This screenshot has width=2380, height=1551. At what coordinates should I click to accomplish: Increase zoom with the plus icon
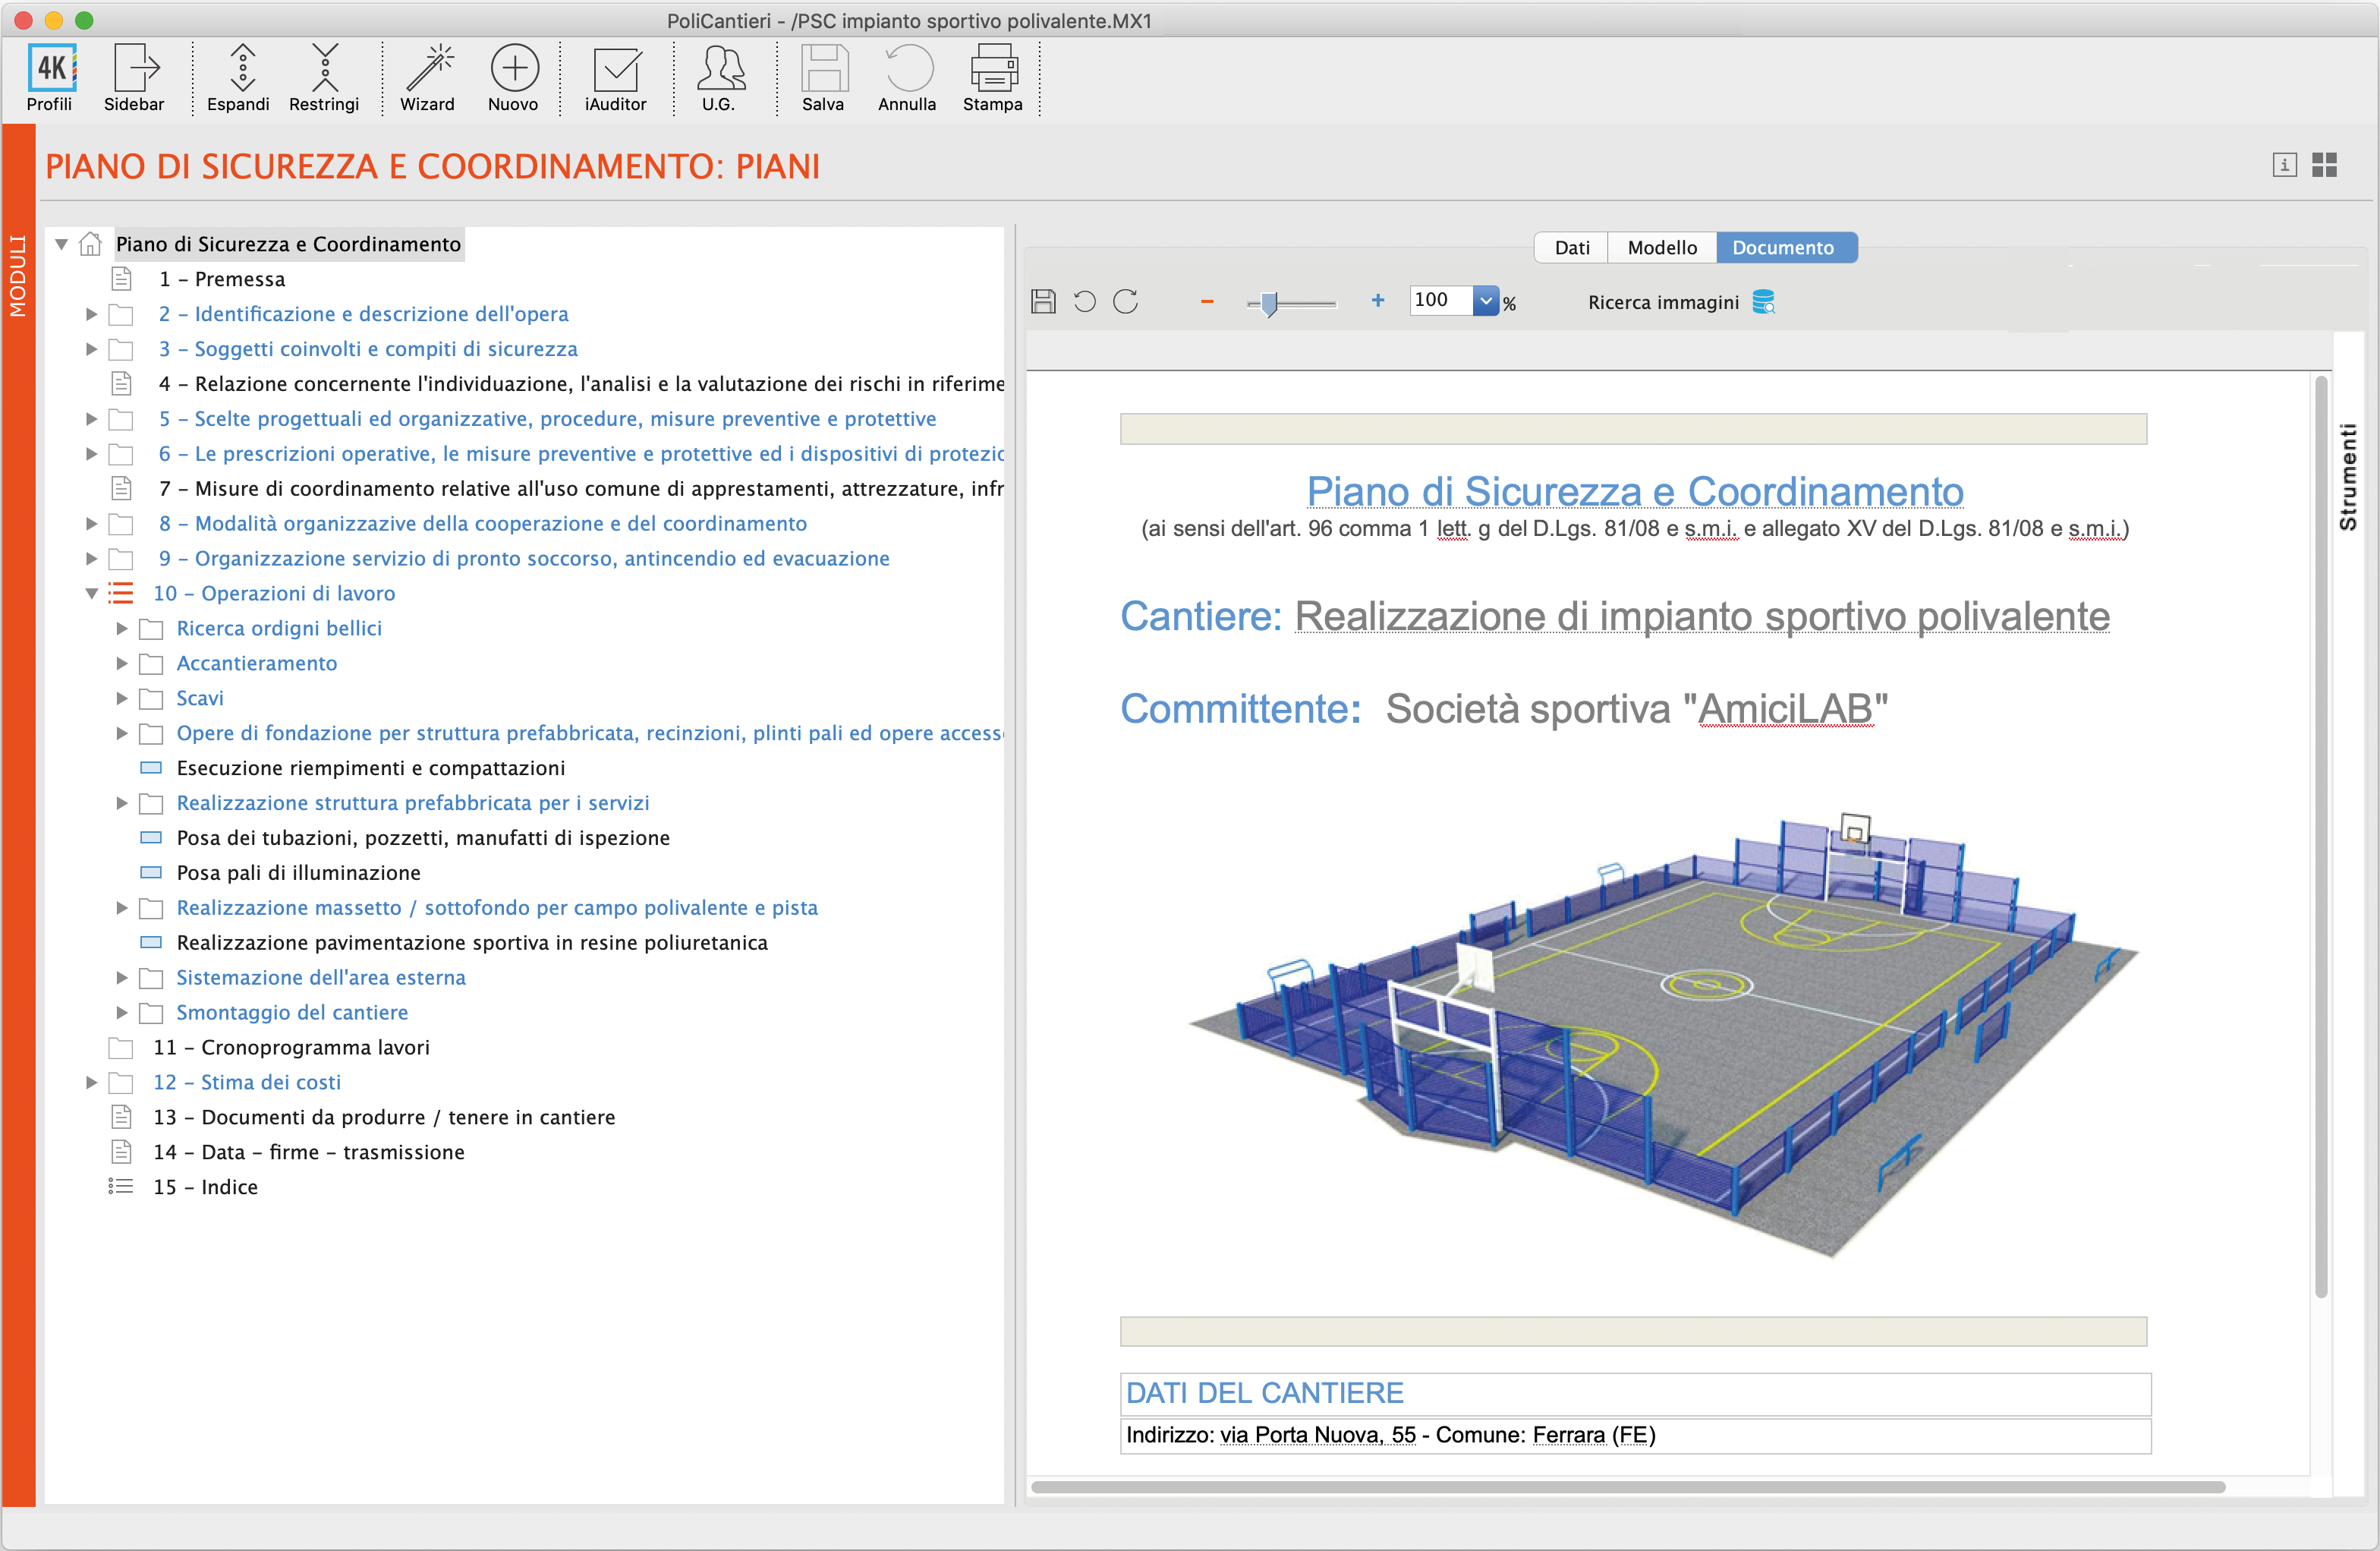tap(1378, 300)
